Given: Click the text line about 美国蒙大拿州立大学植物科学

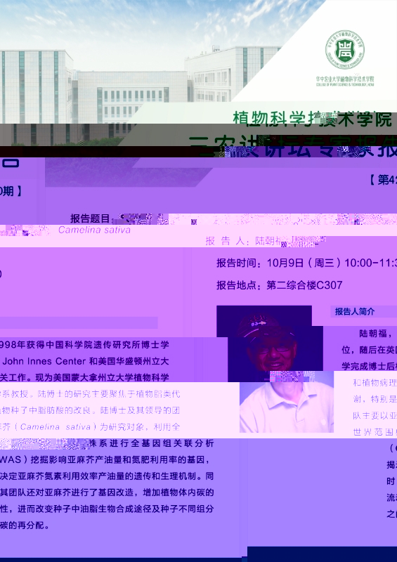Looking at the screenshot, I should click(x=84, y=378).
